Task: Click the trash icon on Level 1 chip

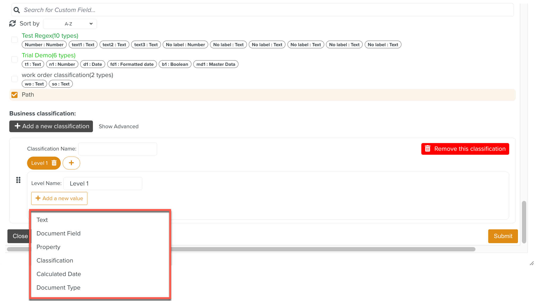Action: [x=54, y=163]
